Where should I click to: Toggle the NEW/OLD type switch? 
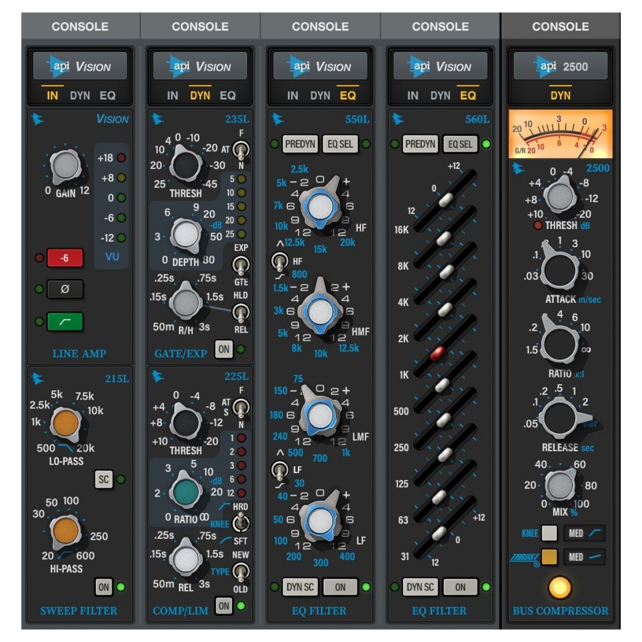pos(241,572)
